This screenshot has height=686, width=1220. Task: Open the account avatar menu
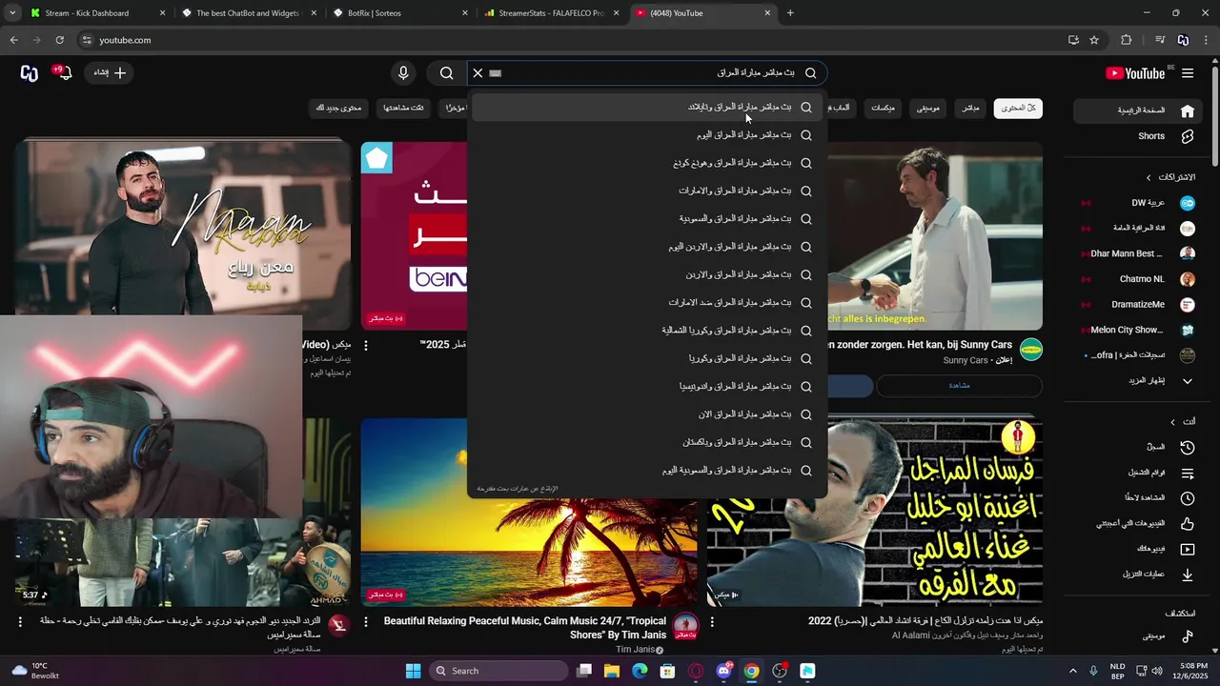(29, 73)
